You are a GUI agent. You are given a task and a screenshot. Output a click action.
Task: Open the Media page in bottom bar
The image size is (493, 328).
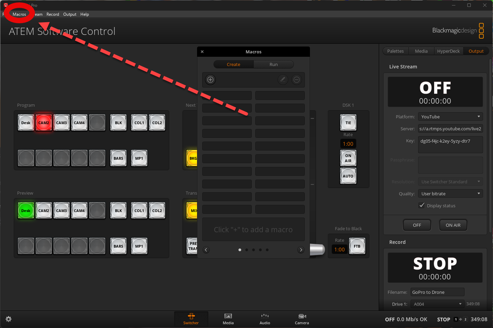[x=228, y=319]
